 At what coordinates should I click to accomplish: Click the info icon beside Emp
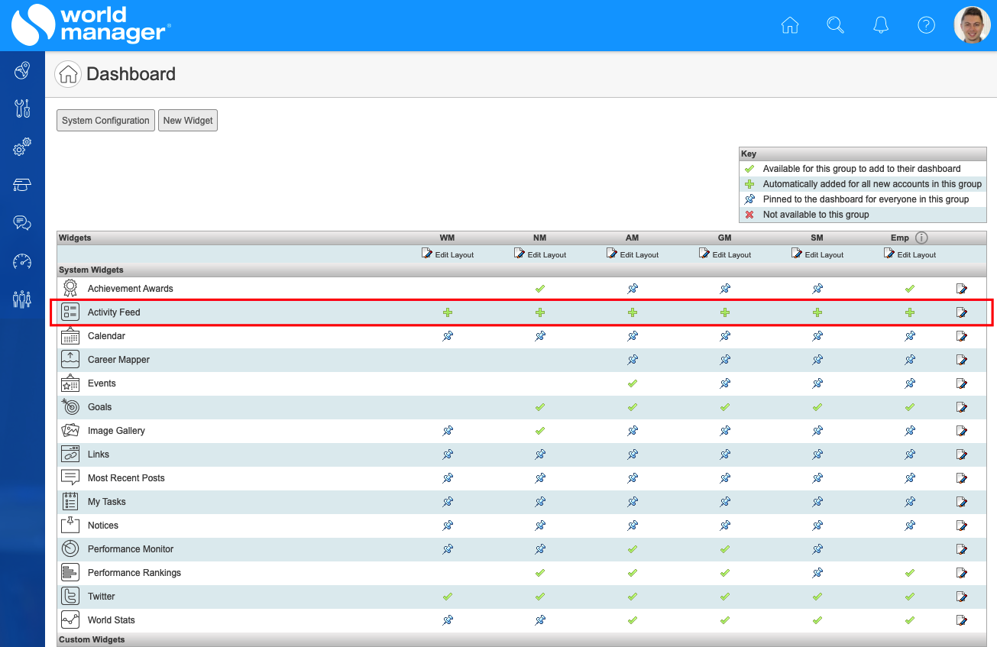(921, 238)
